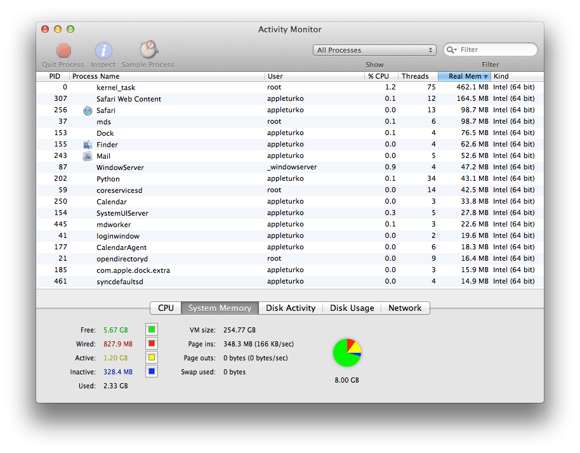Select the loginwindow process row
580x453 pixels.
[289, 236]
